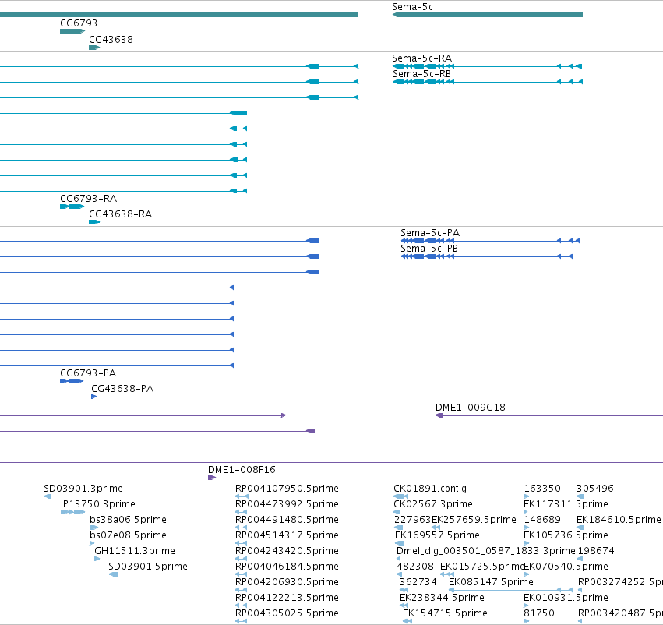The width and height of the screenshot is (663, 625).
Task: Select the bs38a06.5prime EST label
Action: (x=128, y=519)
